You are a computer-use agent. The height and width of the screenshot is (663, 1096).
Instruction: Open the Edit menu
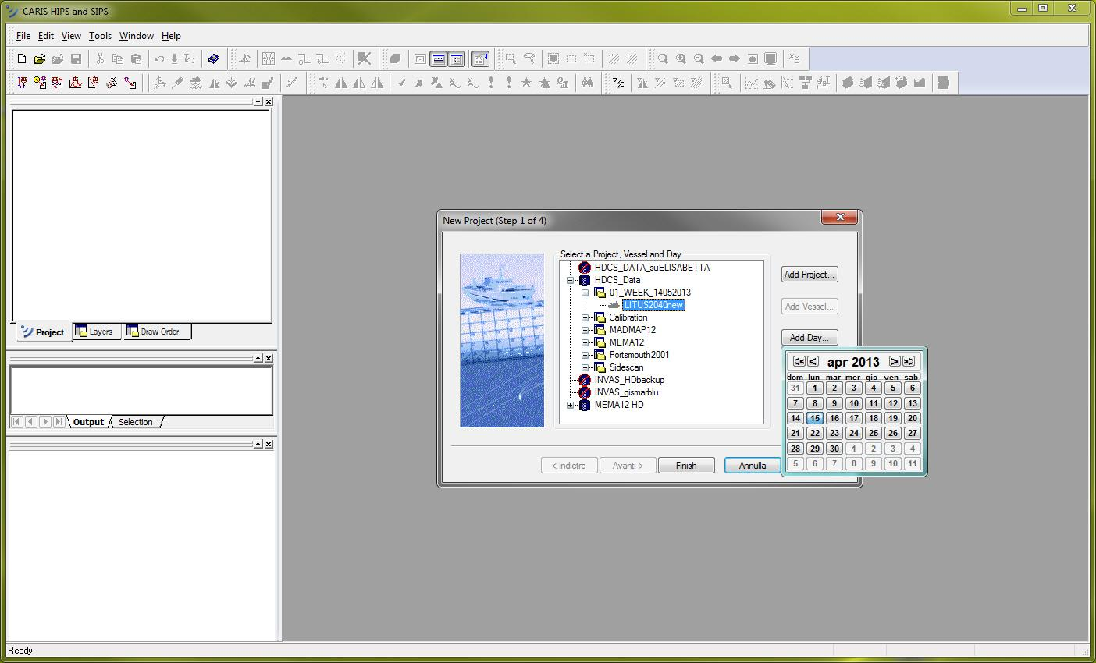(x=46, y=36)
